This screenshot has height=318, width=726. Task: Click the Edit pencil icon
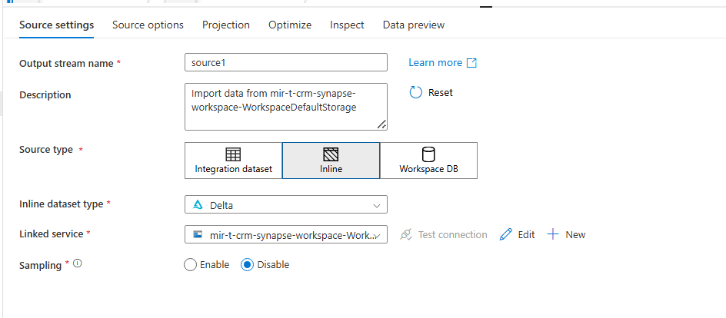point(505,234)
